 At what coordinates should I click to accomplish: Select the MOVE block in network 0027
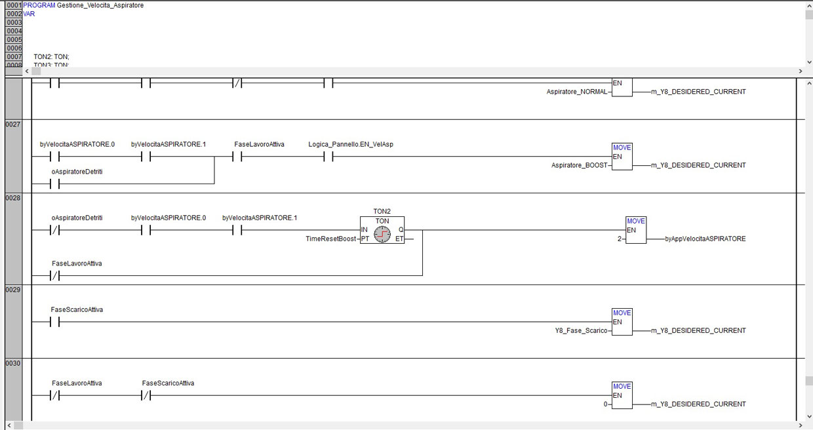(x=622, y=157)
